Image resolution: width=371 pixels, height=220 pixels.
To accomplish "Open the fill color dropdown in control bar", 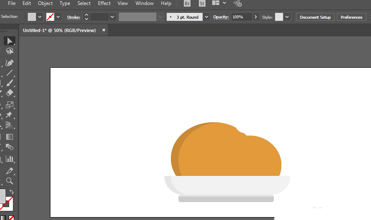I will (x=40, y=17).
